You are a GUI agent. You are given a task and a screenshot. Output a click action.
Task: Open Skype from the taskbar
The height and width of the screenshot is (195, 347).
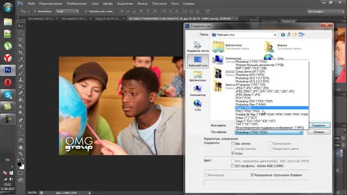[8, 95]
